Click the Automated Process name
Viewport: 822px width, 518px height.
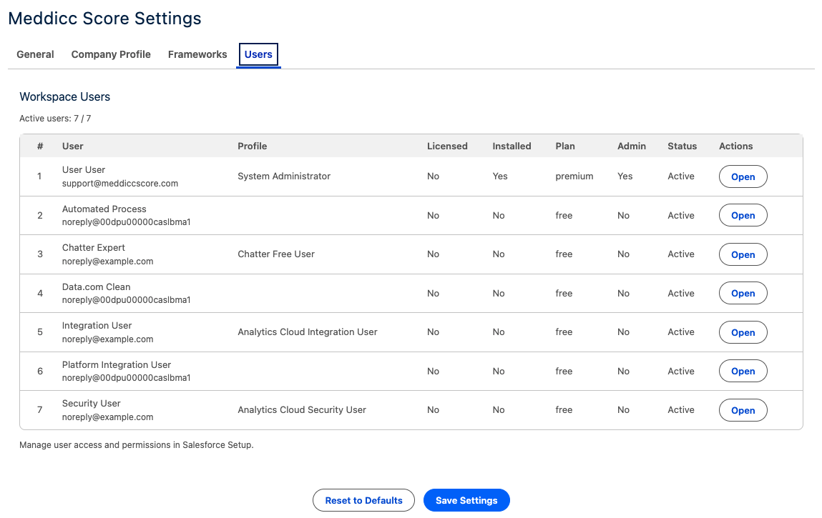pos(104,209)
